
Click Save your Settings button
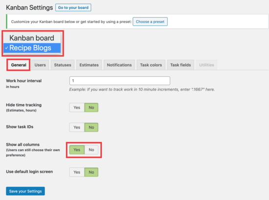[x=25, y=191]
